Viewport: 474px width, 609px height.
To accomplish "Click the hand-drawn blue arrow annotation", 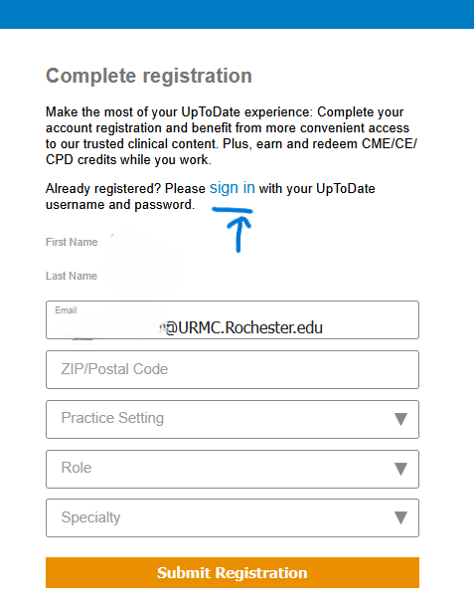I will [x=234, y=230].
